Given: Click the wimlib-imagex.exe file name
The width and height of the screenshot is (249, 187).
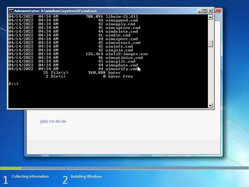Looking at the screenshot, I should 127,54.
